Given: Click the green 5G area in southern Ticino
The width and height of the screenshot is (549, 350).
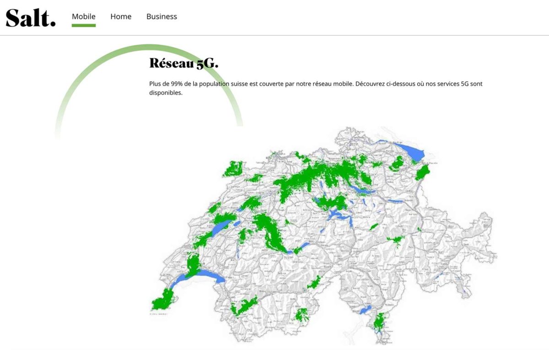Looking at the screenshot, I should click(380, 322).
